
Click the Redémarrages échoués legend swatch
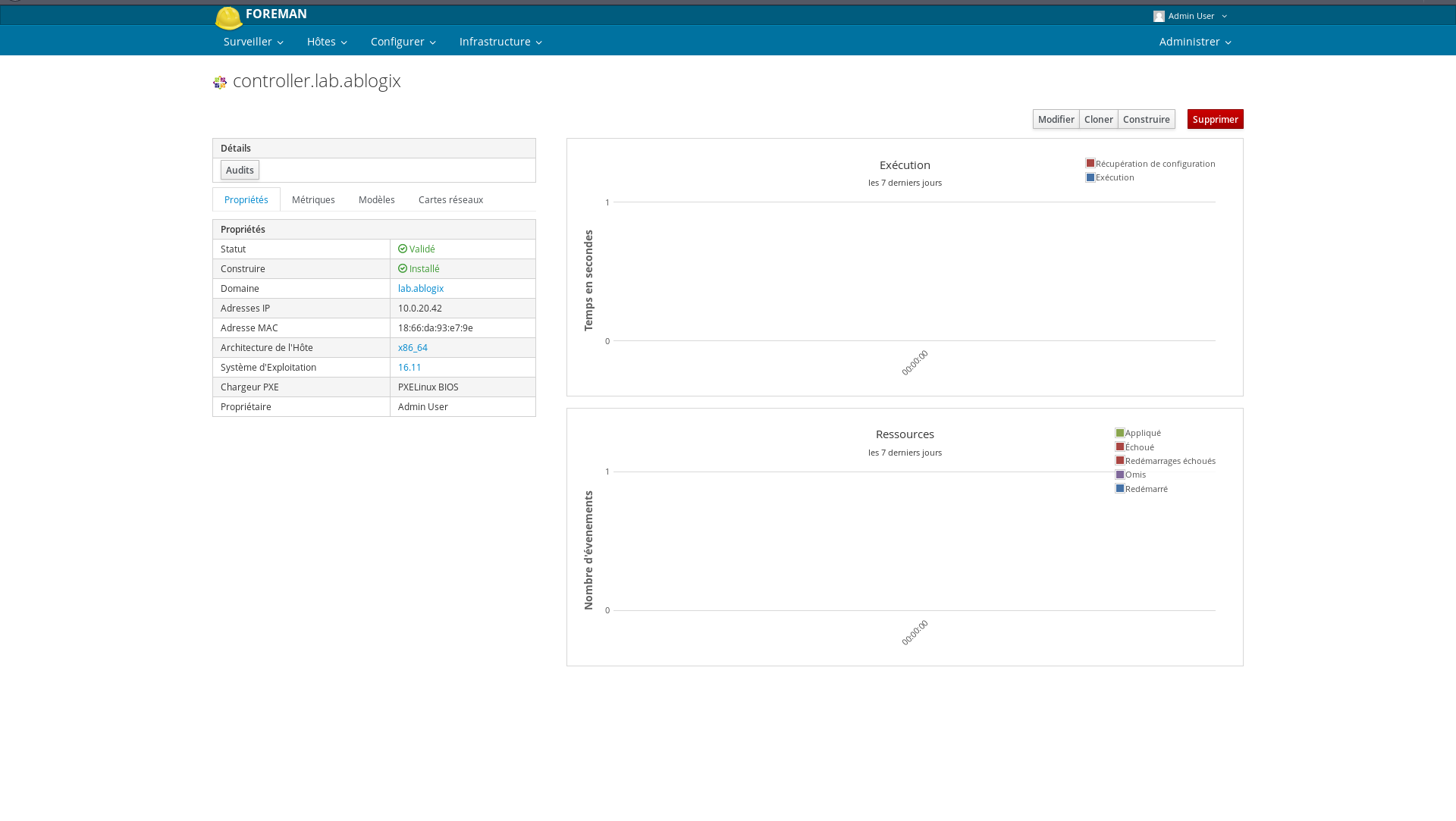click(x=1120, y=461)
